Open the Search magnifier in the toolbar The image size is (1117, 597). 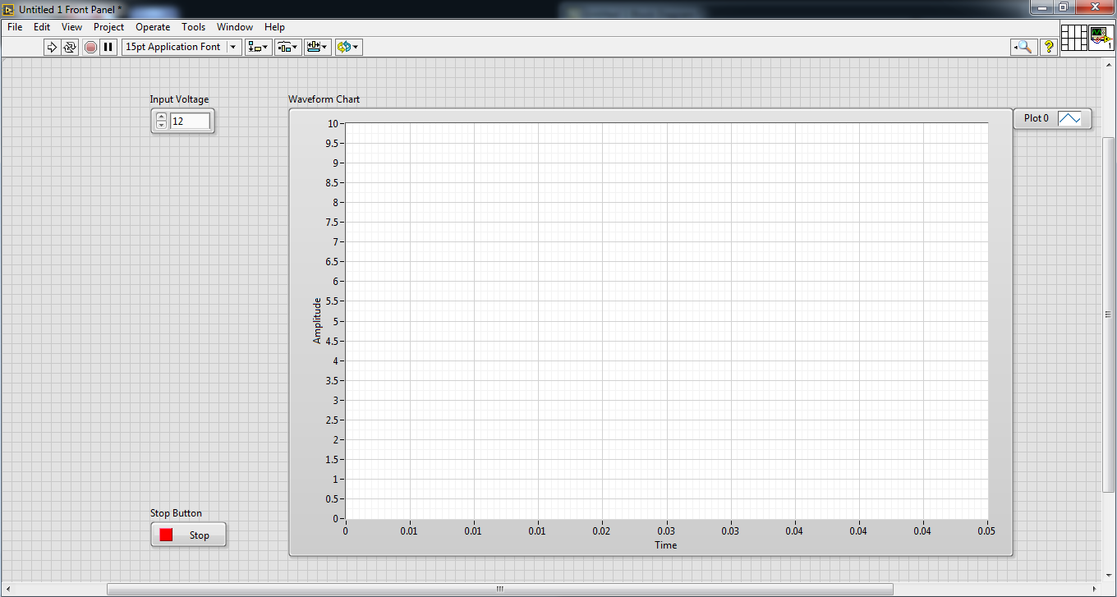(1023, 47)
